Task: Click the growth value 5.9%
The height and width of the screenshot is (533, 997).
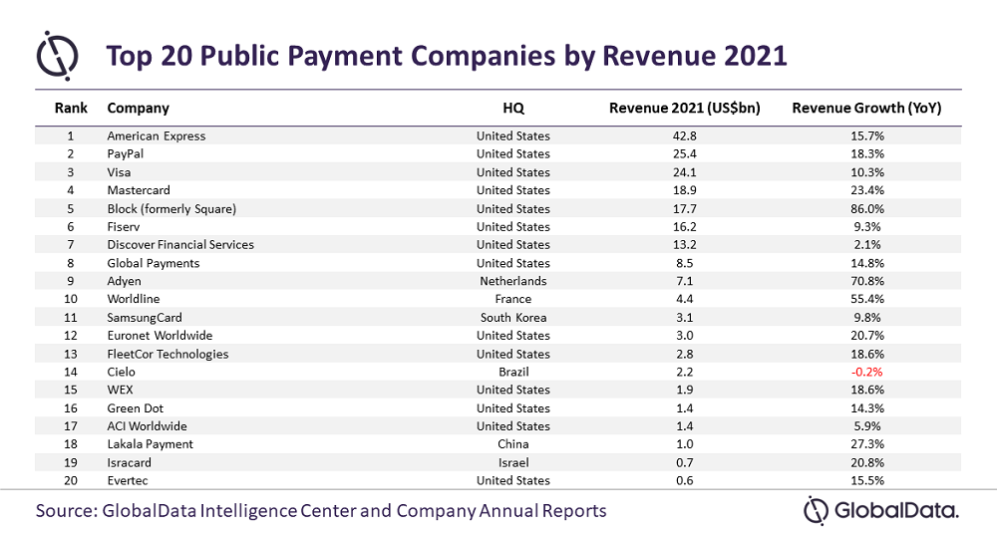Action: (x=866, y=426)
